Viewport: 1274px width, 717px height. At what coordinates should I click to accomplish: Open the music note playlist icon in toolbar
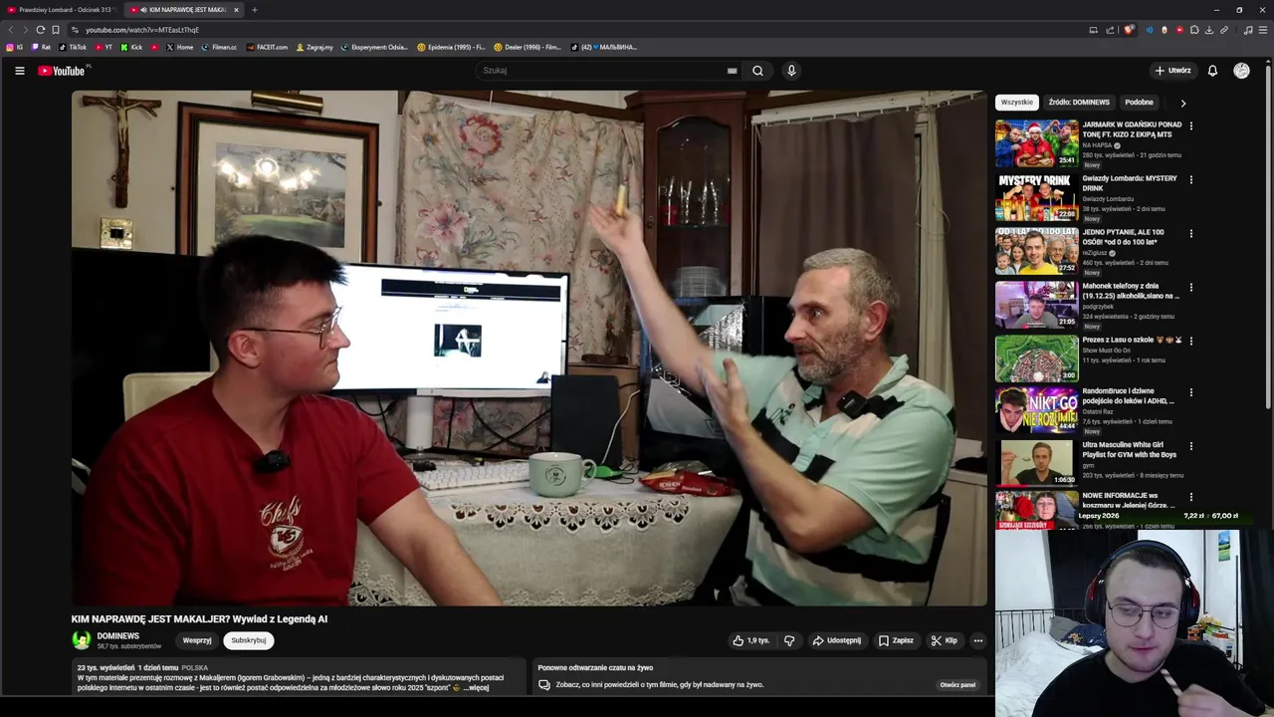[x=1248, y=30]
